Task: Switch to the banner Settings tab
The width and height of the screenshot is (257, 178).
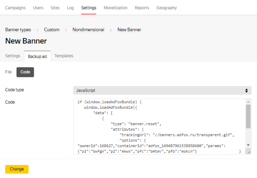Action: click(x=12, y=56)
